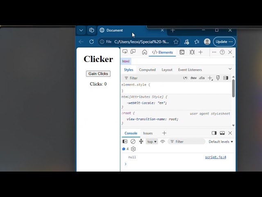
Task: Click the element.style rule
Action: click(136, 85)
